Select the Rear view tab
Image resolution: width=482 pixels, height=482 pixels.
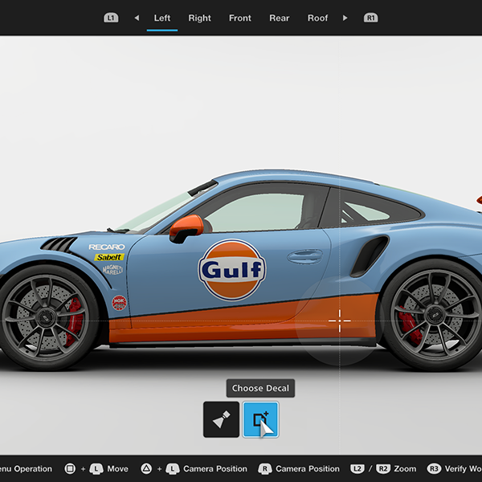click(279, 18)
